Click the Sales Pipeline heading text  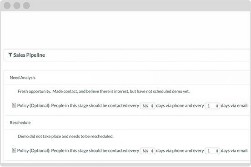point(29,55)
